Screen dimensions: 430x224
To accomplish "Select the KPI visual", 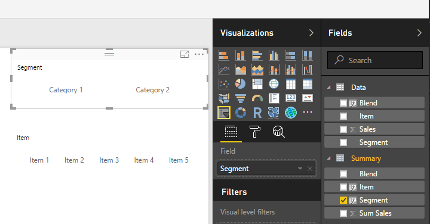I will 308,98.
